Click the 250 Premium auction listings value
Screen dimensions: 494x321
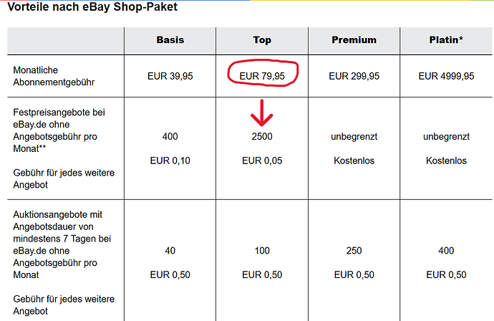tap(354, 251)
